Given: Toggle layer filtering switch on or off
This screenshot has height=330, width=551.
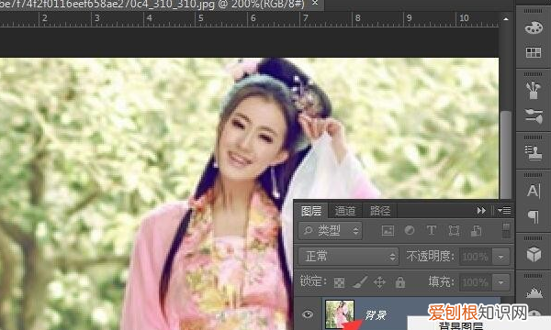Looking at the screenshot, I should [x=506, y=230].
